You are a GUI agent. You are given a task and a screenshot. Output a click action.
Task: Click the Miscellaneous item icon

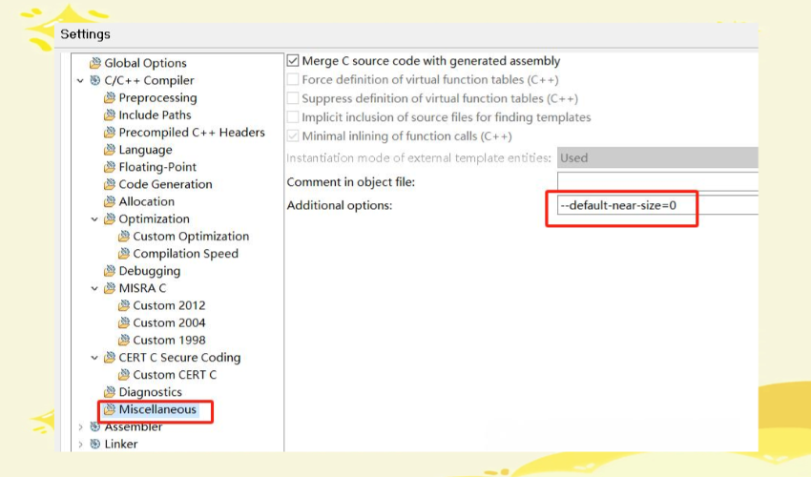[110, 409]
